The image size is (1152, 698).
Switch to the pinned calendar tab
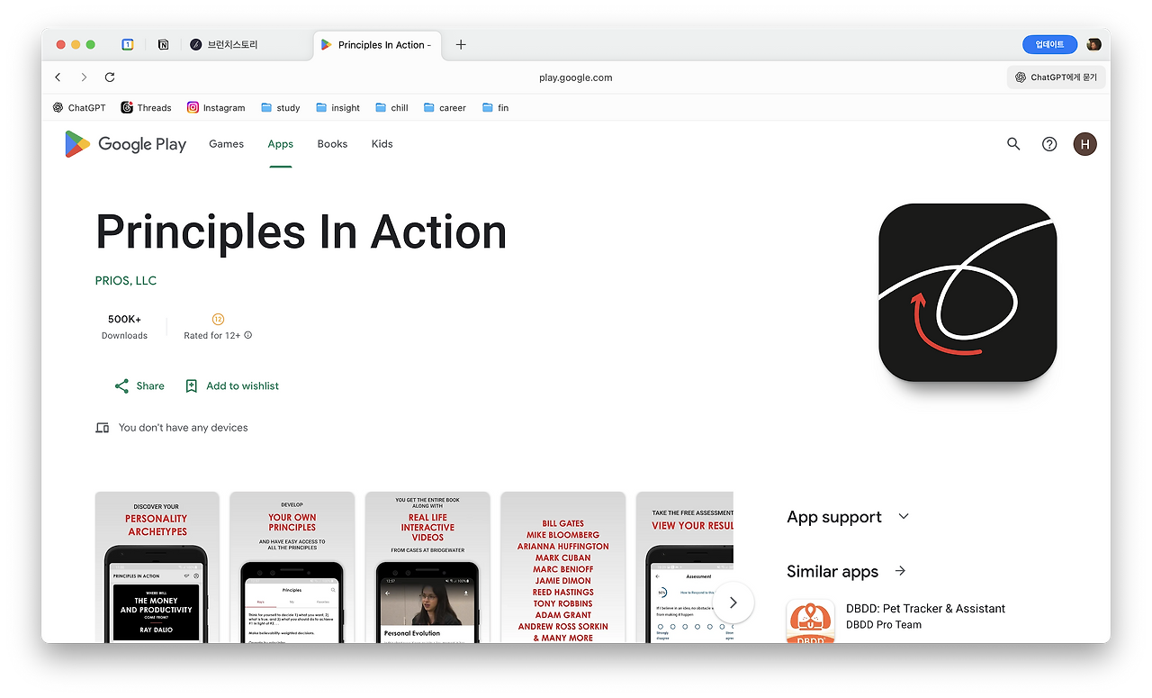click(x=128, y=44)
